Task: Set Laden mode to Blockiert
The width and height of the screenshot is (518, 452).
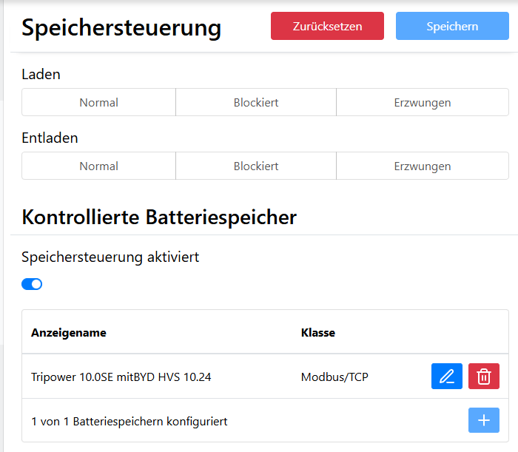Action: click(x=256, y=103)
